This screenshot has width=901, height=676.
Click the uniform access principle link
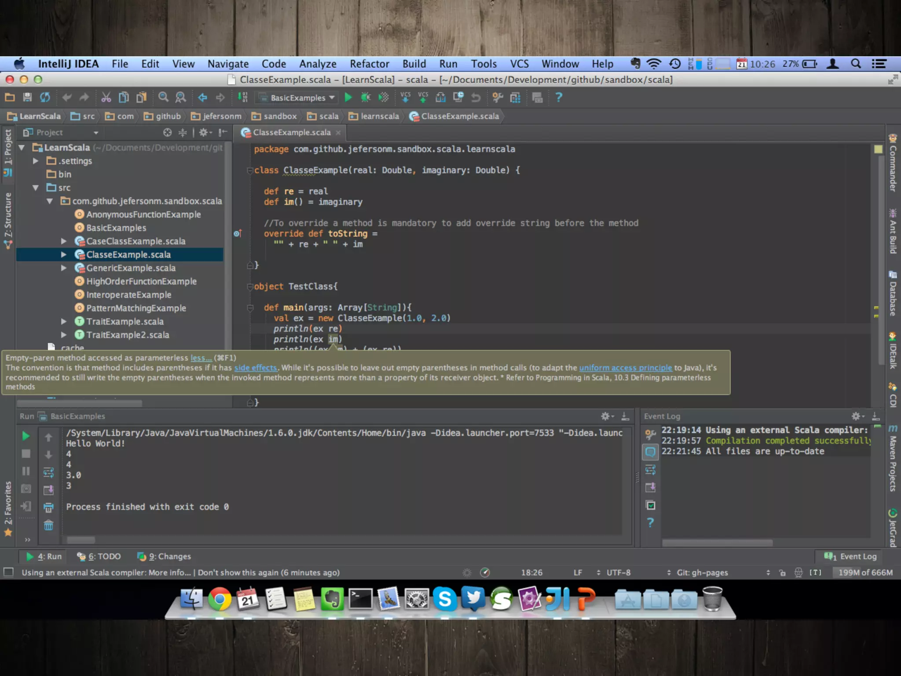[x=625, y=368]
